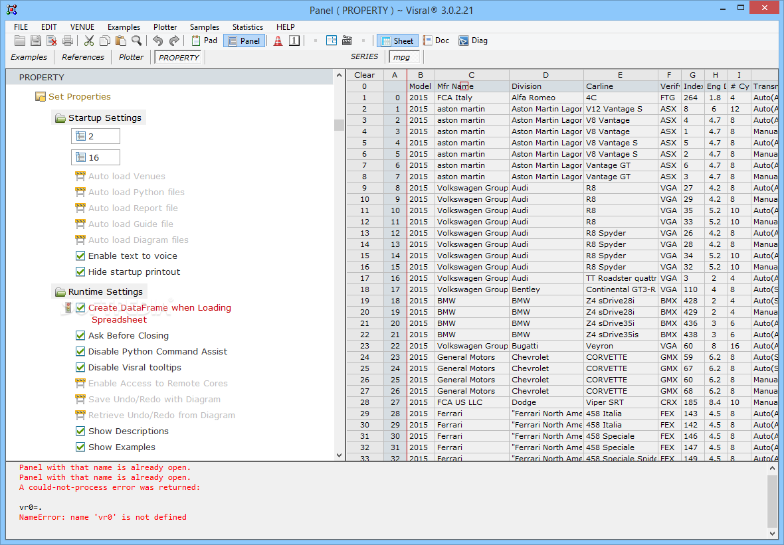
Task: Click the traffic cone icon
Action: 278,41
